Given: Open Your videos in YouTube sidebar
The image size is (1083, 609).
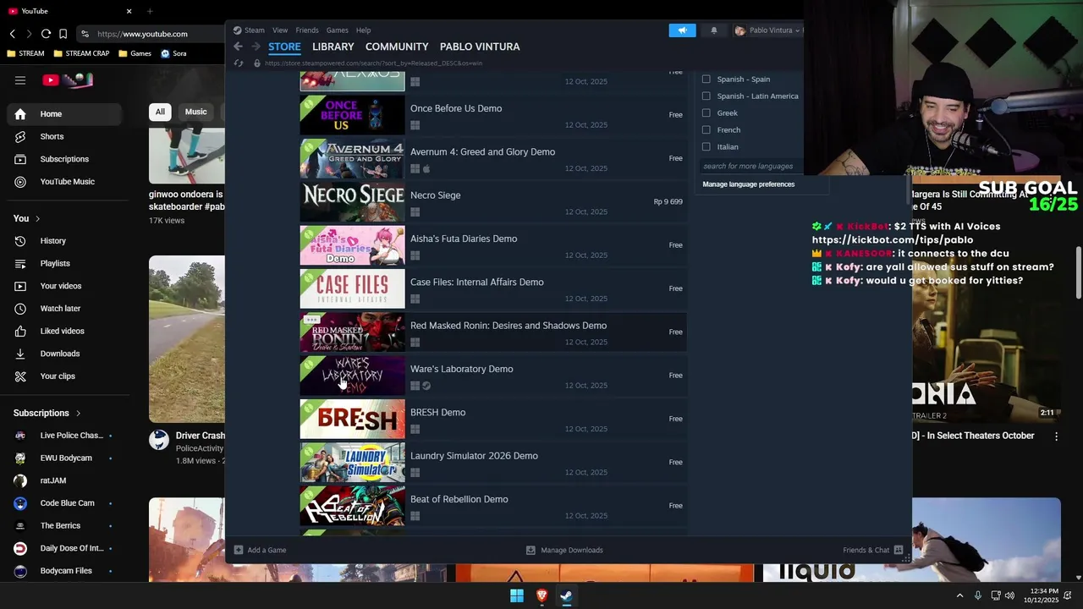Looking at the screenshot, I should [64, 286].
